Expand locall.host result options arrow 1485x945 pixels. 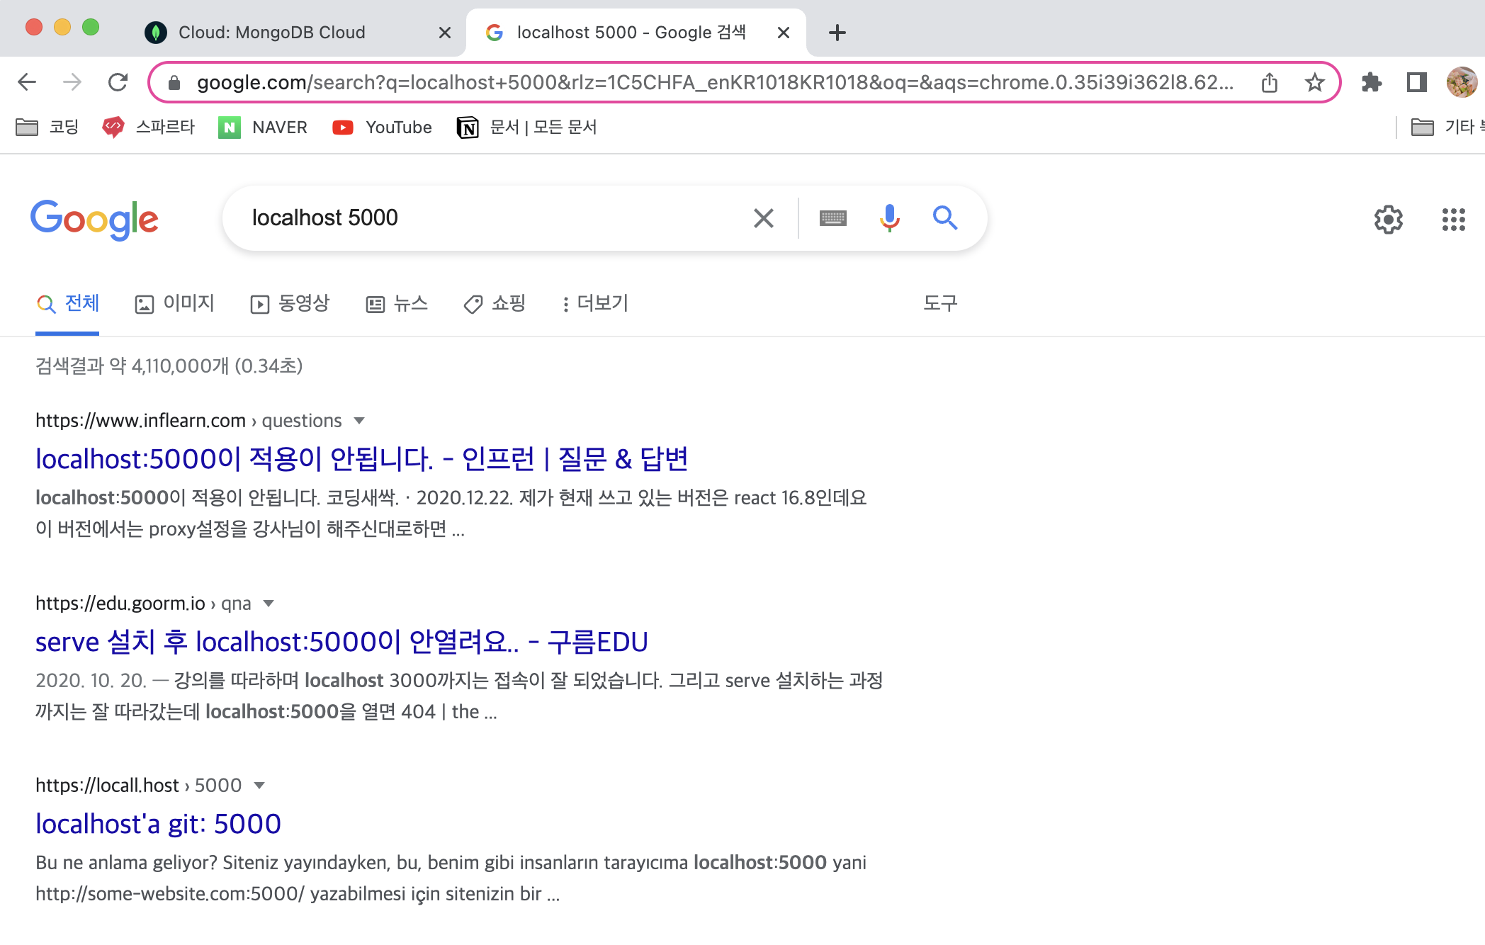coord(259,786)
